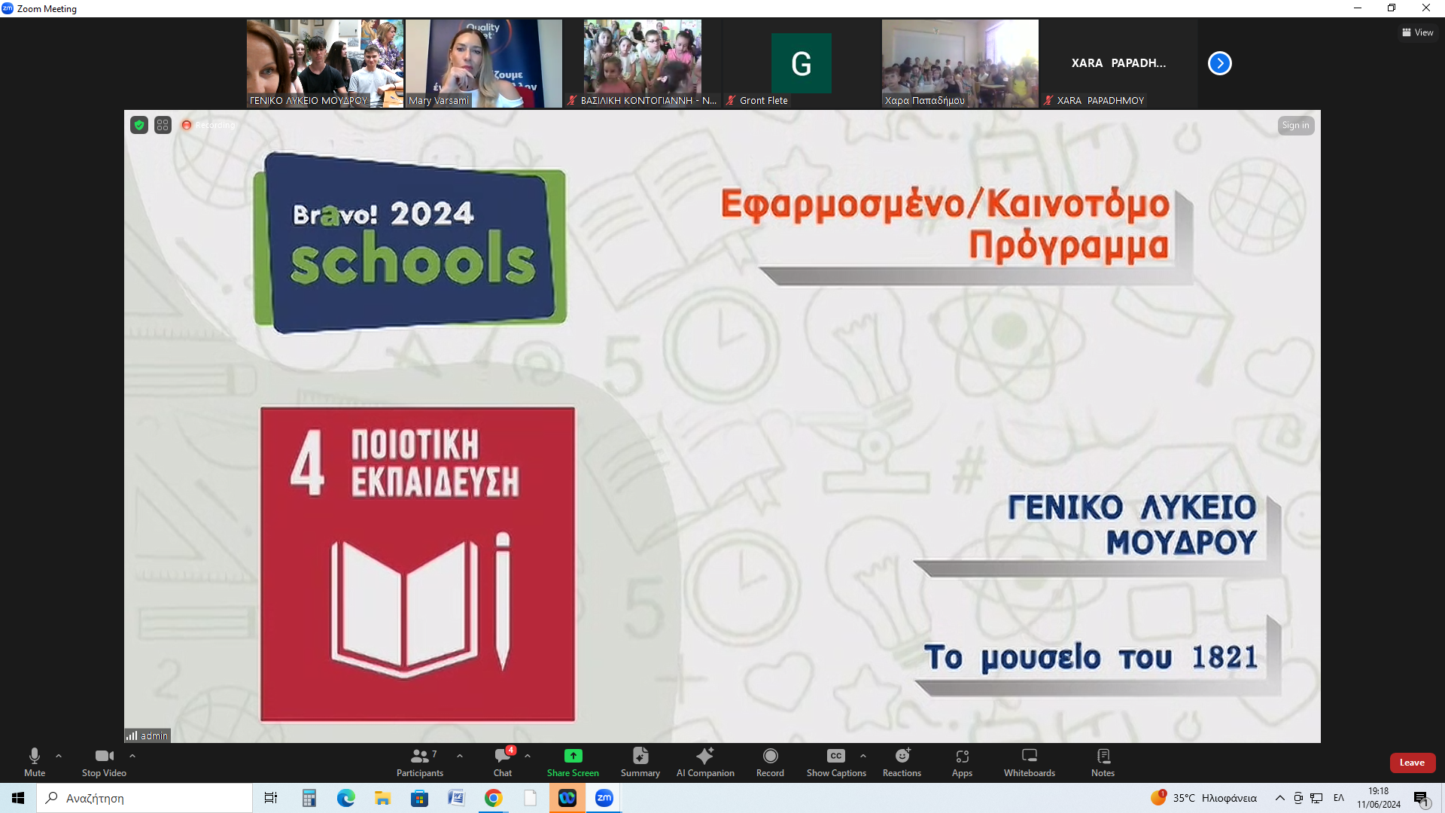Open the View layout menu
Image resolution: width=1445 pixels, height=813 pixels.
(x=1417, y=32)
